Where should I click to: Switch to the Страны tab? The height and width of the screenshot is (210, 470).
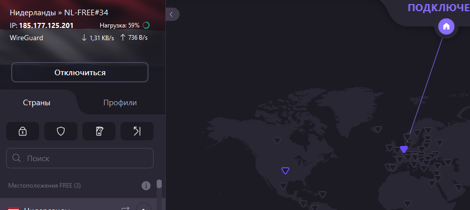click(37, 103)
